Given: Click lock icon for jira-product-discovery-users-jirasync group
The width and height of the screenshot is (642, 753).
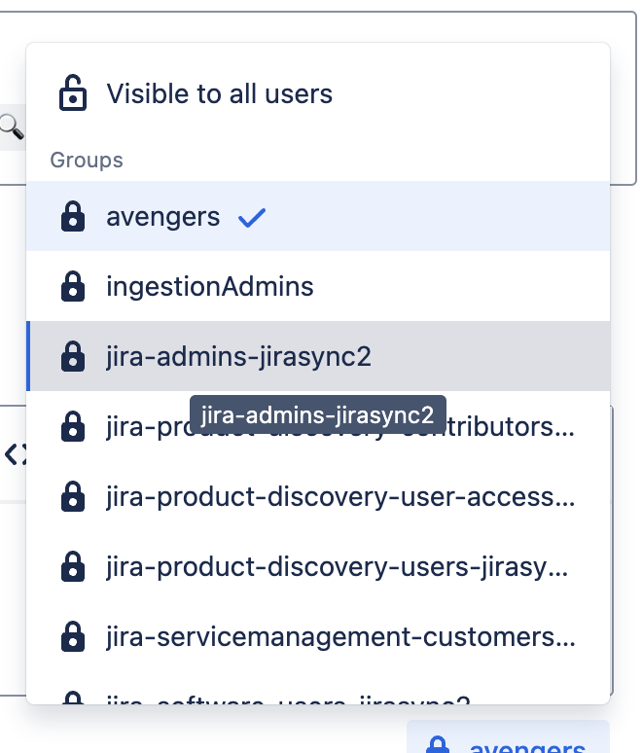Looking at the screenshot, I should point(73,567).
